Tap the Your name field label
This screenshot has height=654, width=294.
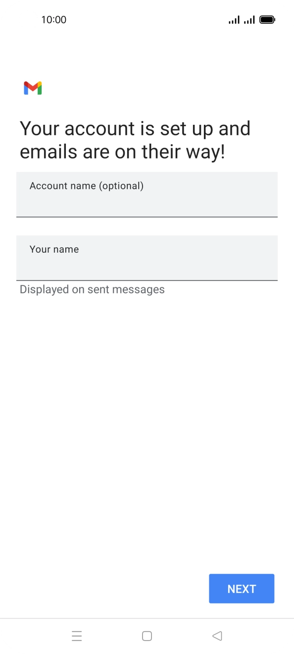click(54, 249)
